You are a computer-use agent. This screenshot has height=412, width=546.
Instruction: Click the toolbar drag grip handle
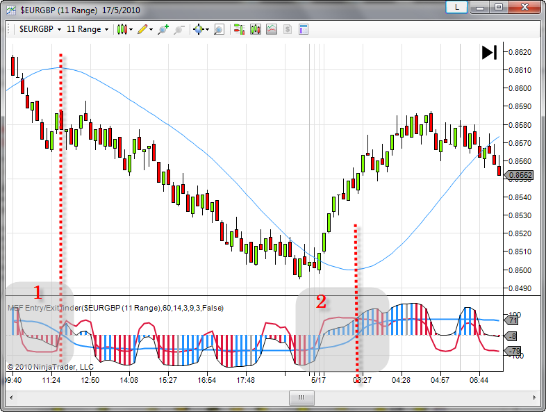(9, 29)
